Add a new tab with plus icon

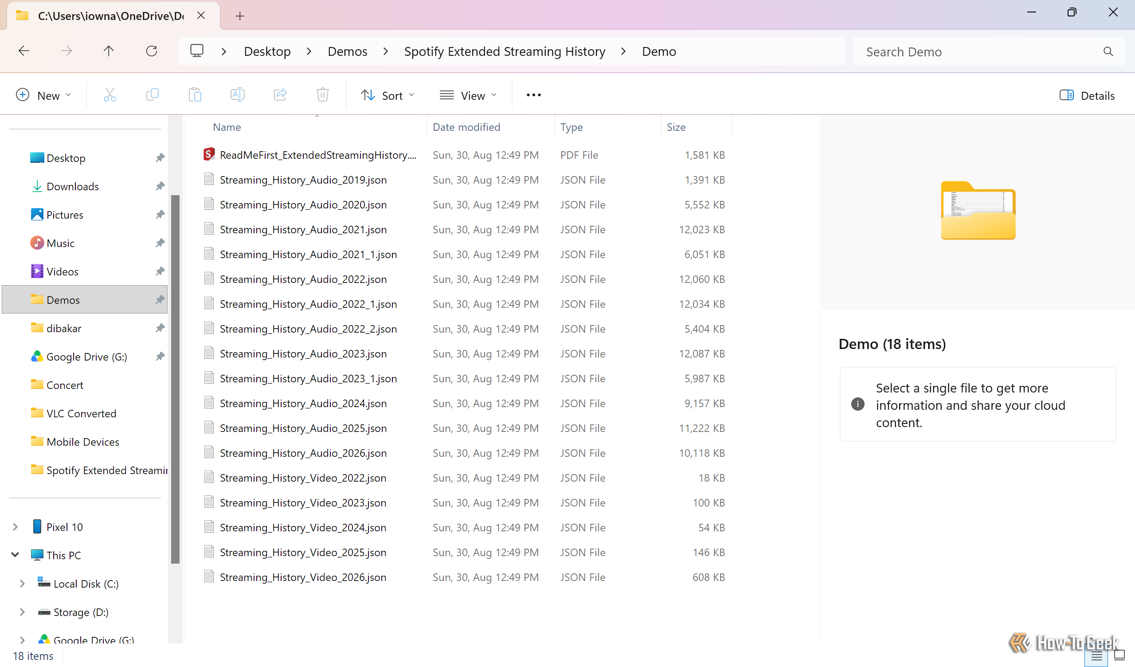[x=239, y=16]
